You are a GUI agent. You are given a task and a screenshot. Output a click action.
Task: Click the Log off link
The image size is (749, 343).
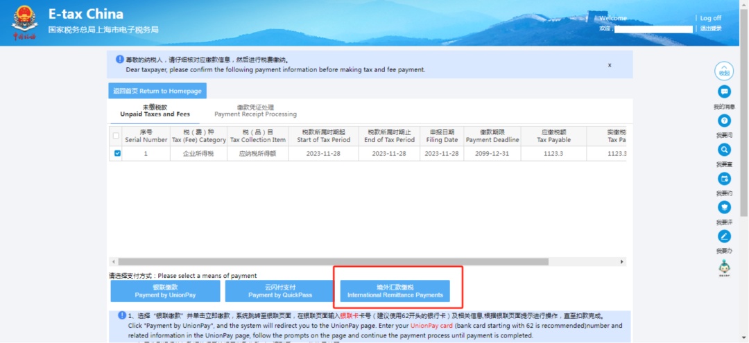pos(710,18)
